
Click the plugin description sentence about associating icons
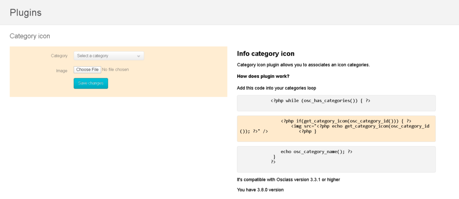tap(303, 65)
